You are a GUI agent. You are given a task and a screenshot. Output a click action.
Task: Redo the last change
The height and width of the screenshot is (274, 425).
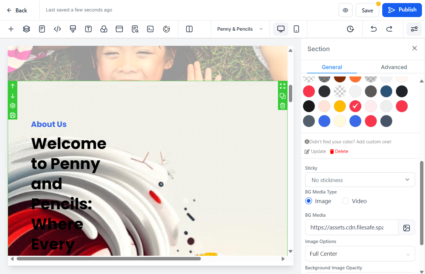tap(389, 29)
